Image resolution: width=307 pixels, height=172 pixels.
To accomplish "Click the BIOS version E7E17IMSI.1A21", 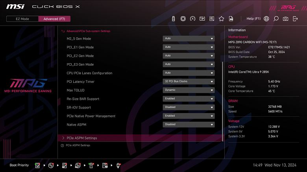I will (x=279, y=47).
